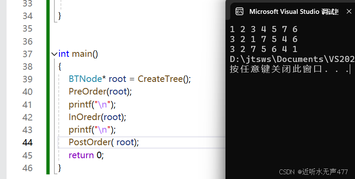Click console output line 3 2 1 7 5 4 6
This screenshot has height=179, width=355.
pyautogui.click(x=263, y=39)
